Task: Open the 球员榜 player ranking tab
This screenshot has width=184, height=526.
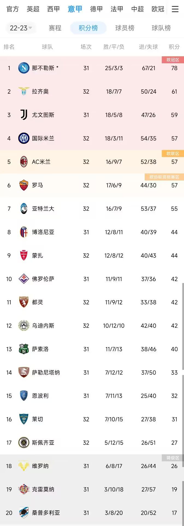Action: (x=125, y=28)
